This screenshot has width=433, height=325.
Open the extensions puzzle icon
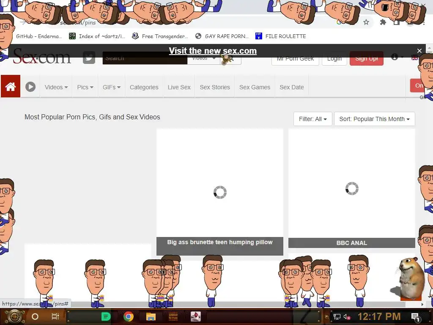point(383,22)
